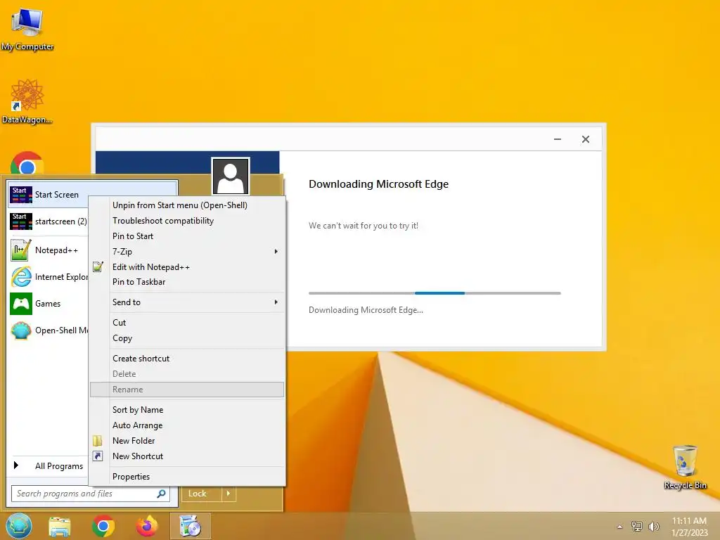Image resolution: width=720 pixels, height=540 pixels.
Task: Open My Computer desktop icon
Action: [x=27, y=28]
